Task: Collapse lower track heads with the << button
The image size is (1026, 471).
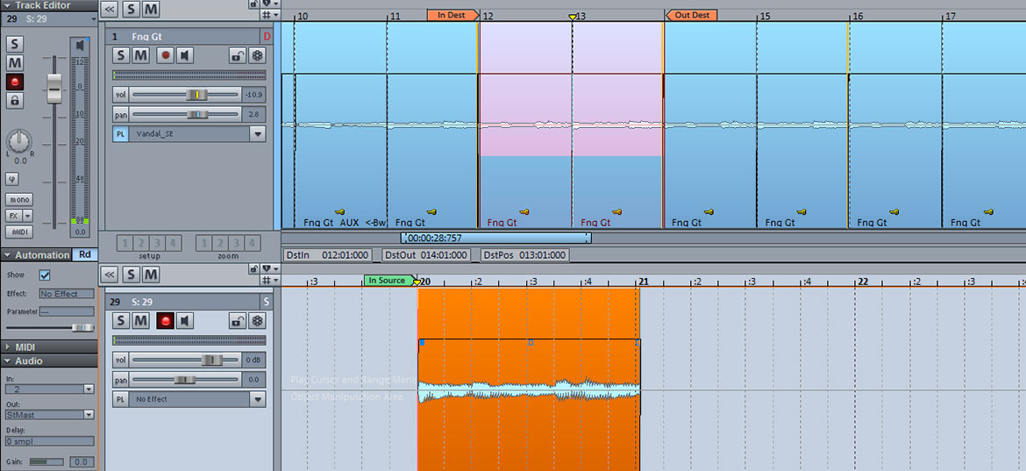Action: tap(110, 275)
